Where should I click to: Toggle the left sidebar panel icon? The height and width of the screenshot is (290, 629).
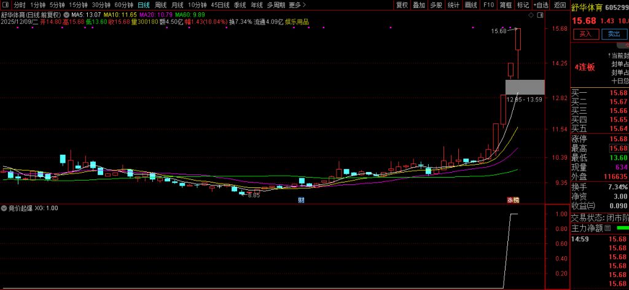pos(6,5)
